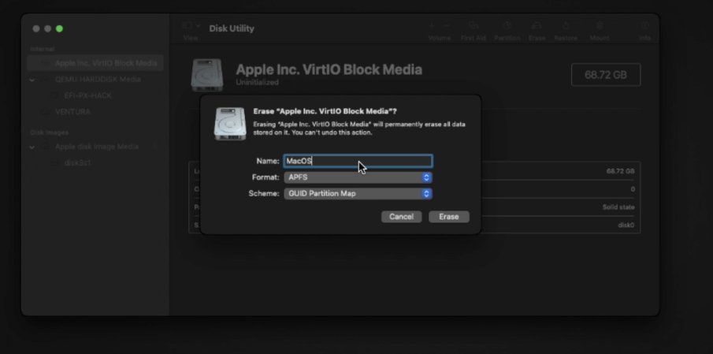The width and height of the screenshot is (713, 354).
Task: Open the Format dropdown showing APFS
Action: click(358, 177)
